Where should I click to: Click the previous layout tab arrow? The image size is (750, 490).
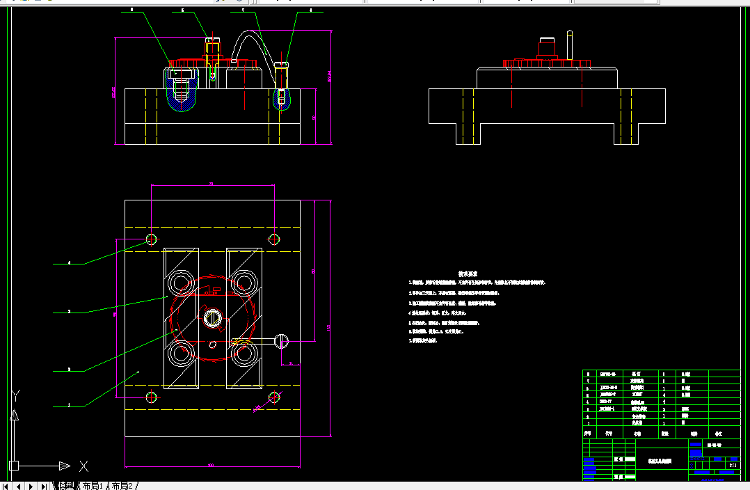pos(18,486)
